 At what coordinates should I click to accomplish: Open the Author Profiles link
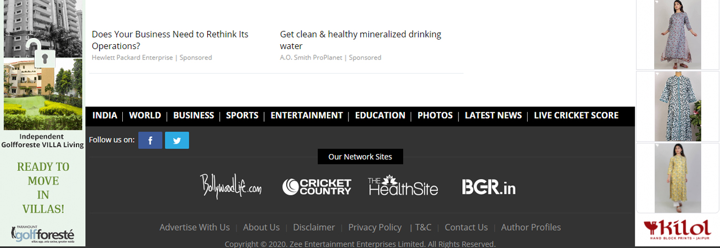[531, 227]
